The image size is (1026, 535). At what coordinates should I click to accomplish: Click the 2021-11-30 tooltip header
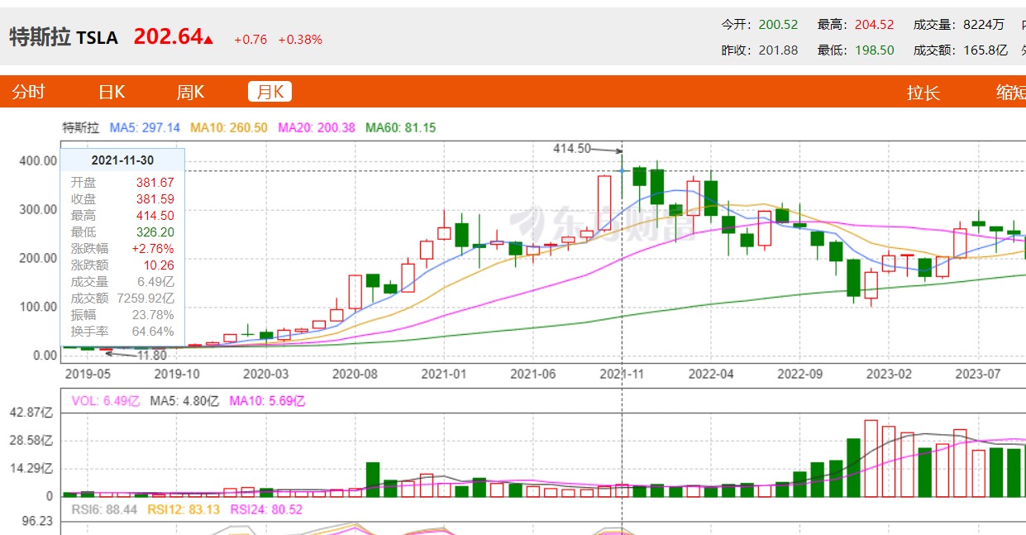pyautogui.click(x=122, y=160)
